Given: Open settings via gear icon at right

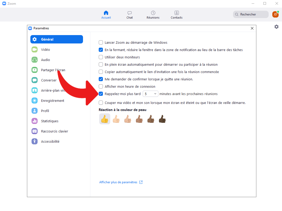Looking at the screenshot, I should point(277,27).
